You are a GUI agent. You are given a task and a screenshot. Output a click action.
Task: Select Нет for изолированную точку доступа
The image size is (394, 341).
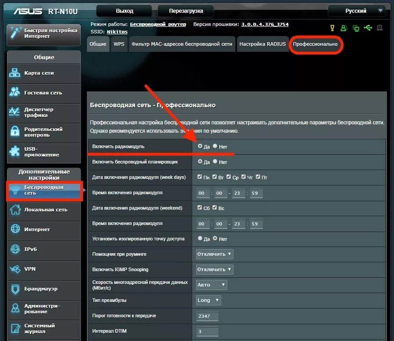point(215,238)
